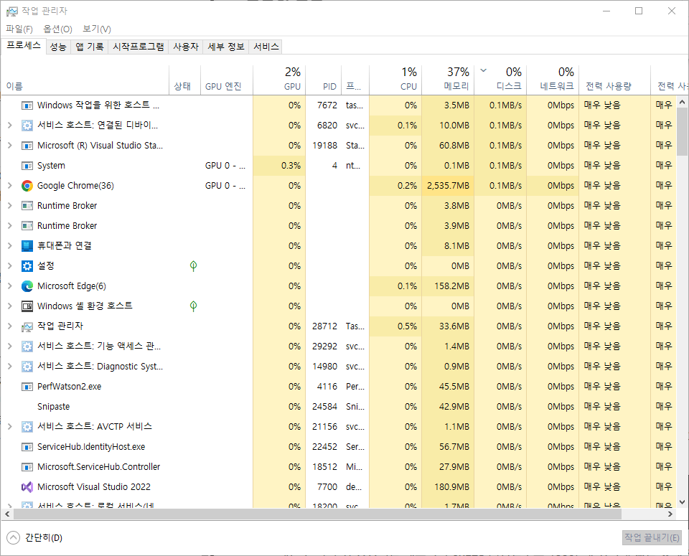The height and width of the screenshot is (556, 689).
Task: Click the Microsoft Edge process icon
Action: pos(27,286)
